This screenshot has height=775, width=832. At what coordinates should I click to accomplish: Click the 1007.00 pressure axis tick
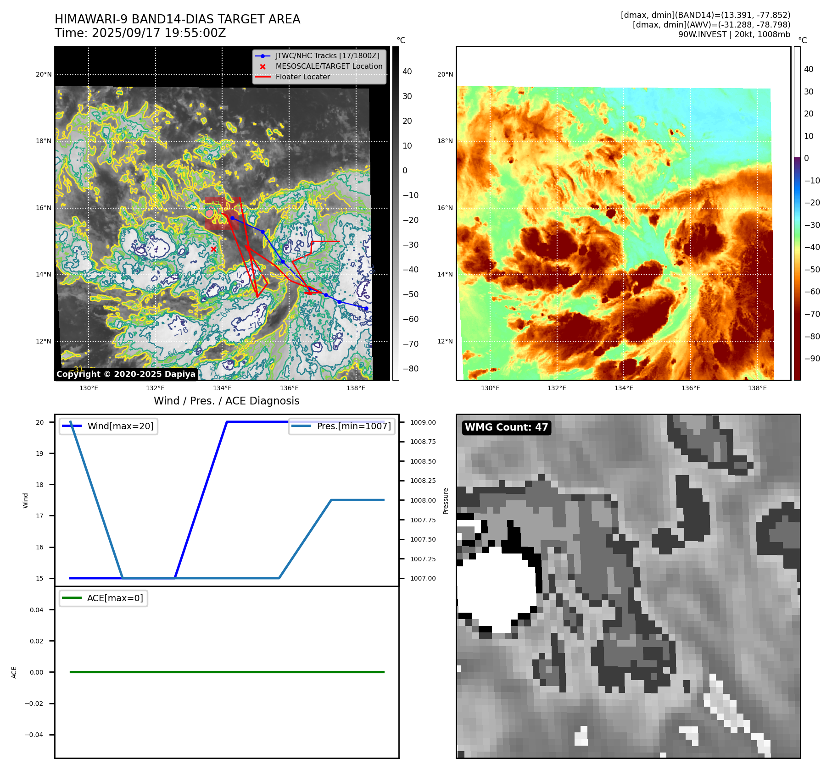[423, 578]
